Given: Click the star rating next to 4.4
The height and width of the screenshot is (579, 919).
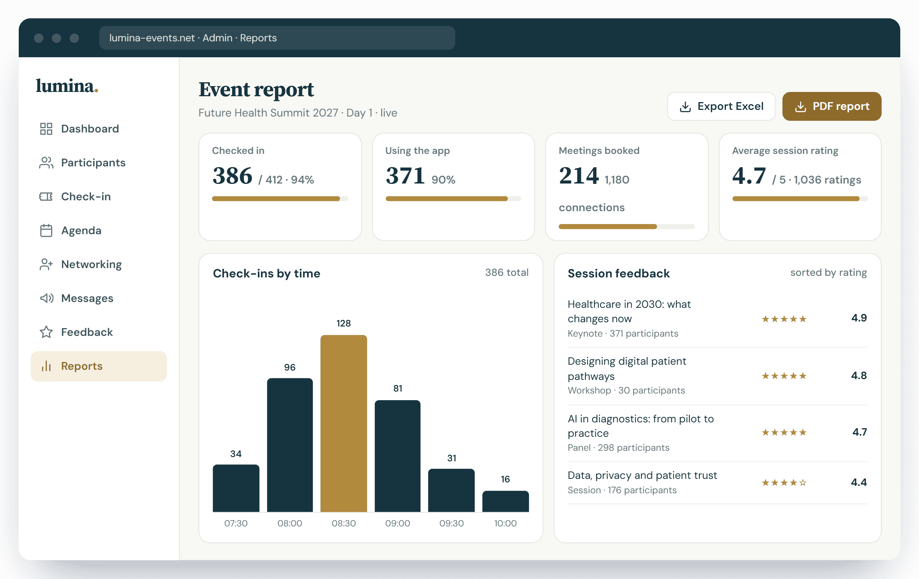Looking at the screenshot, I should [784, 483].
